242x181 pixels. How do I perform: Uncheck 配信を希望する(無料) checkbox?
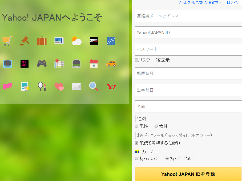pyautogui.click(x=136, y=143)
